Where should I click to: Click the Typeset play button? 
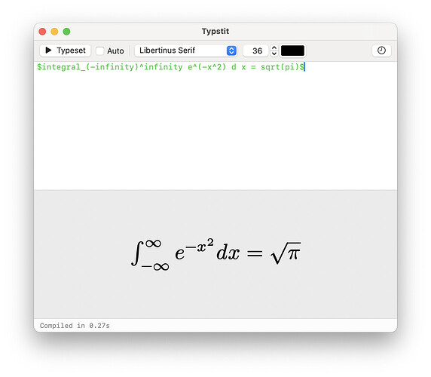point(65,51)
